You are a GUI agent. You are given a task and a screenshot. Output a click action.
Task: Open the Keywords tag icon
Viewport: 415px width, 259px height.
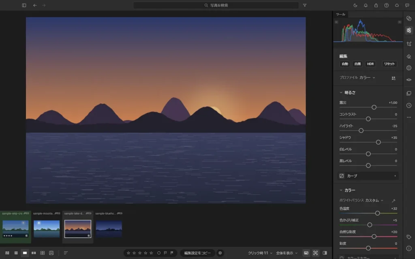click(x=409, y=237)
